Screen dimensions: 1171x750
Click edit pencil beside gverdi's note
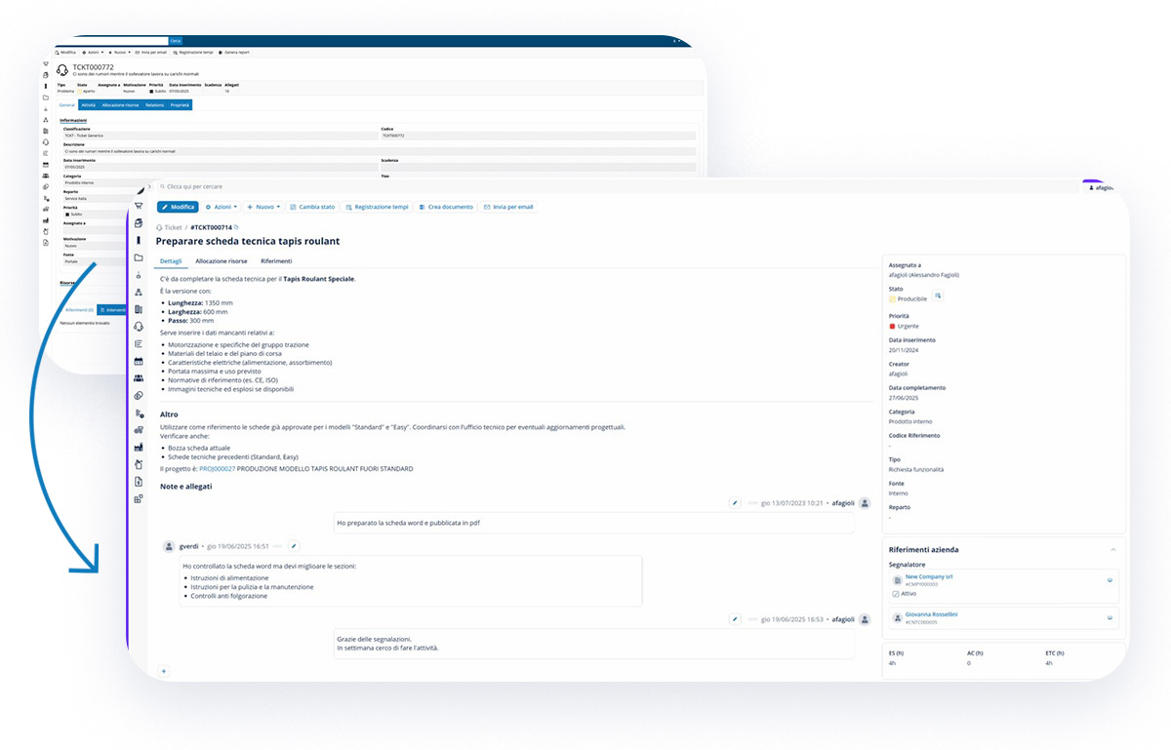pos(293,546)
